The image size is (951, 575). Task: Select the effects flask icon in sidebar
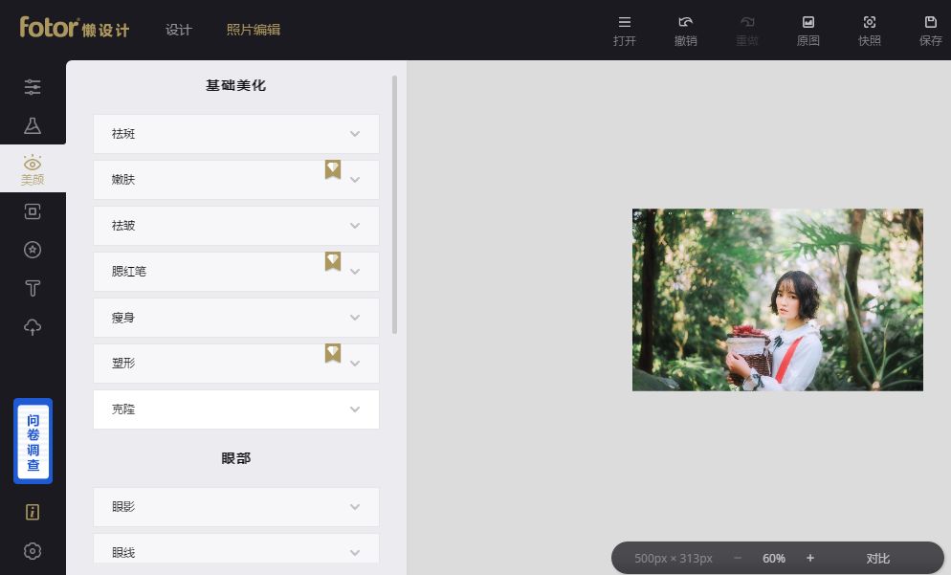tap(33, 126)
